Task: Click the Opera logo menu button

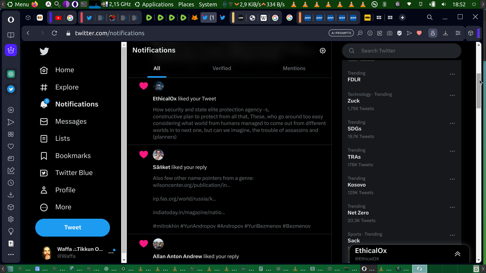Action: point(11,20)
